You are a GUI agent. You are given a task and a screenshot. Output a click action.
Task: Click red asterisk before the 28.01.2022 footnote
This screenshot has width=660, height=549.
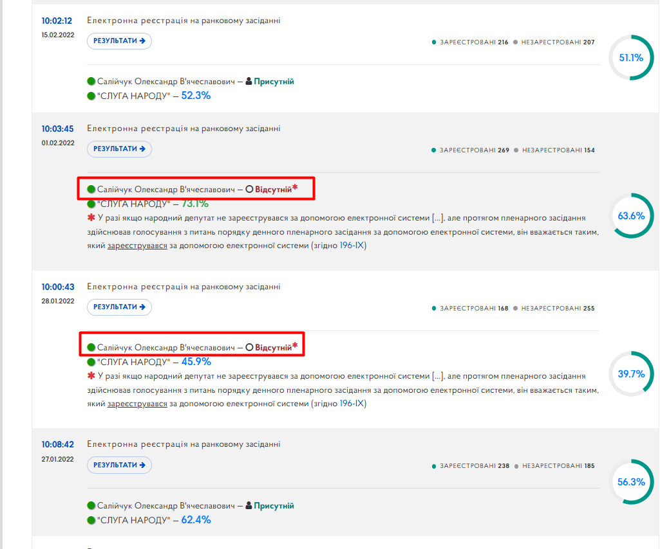pyautogui.click(x=91, y=376)
